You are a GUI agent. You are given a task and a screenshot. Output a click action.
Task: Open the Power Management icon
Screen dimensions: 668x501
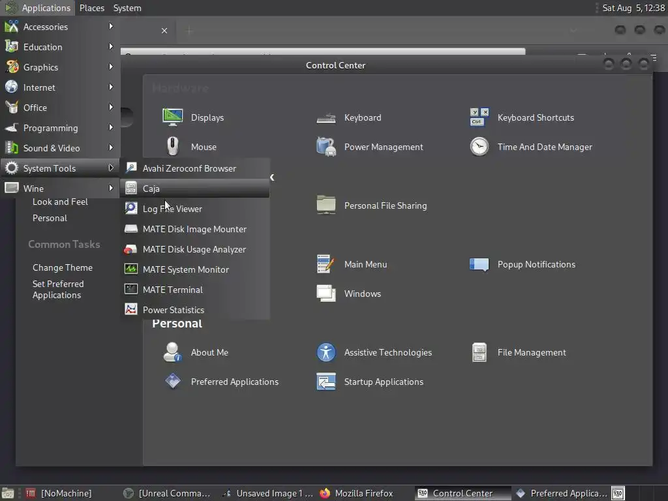tap(326, 147)
